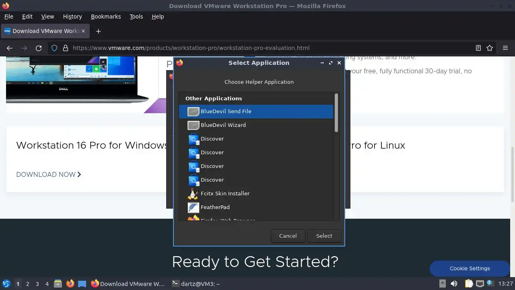Viewport: 515px width, 290px height.
Task: Click the application list scrollbar
Action: pos(336,113)
